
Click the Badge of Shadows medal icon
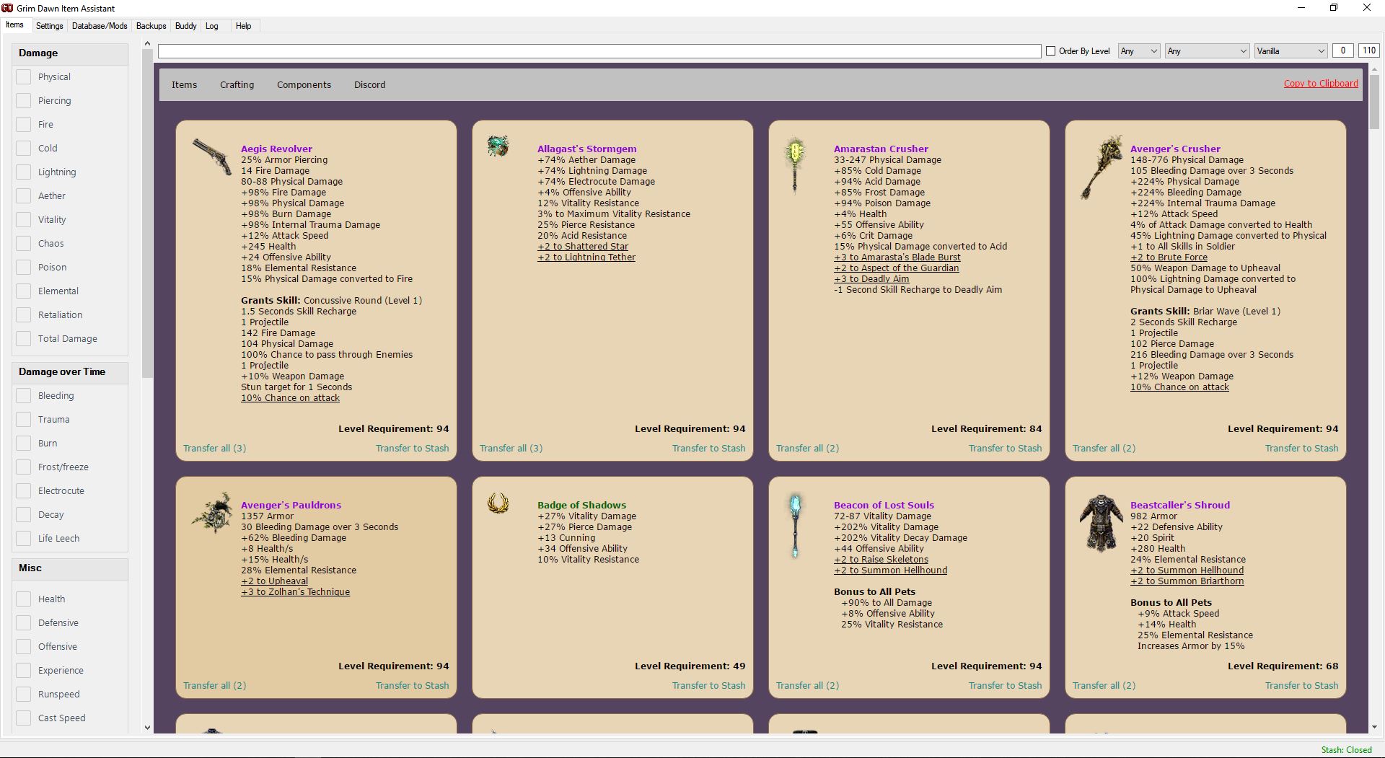tap(498, 503)
